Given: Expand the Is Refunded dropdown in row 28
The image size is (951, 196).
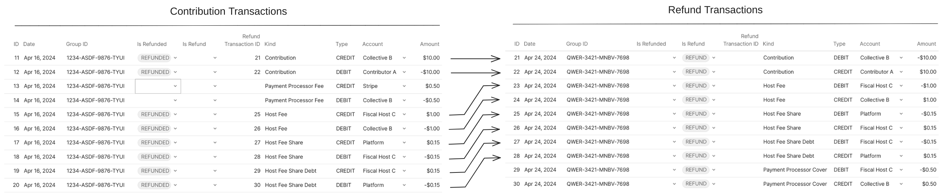Looking at the screenshot, I should coord(674,156).
